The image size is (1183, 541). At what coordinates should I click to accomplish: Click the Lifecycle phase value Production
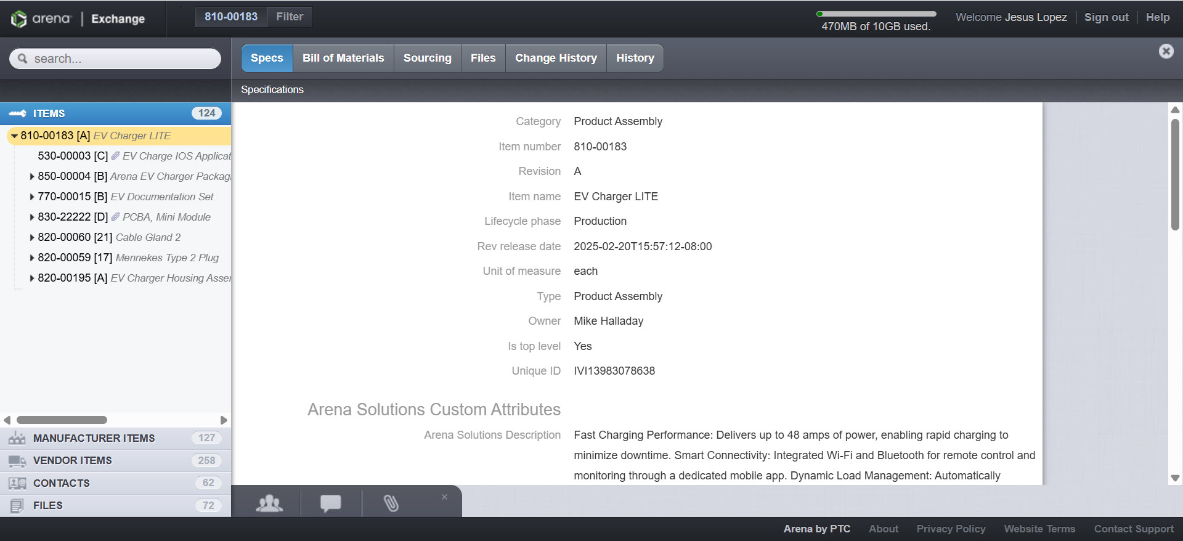click(x=600, y=221)
